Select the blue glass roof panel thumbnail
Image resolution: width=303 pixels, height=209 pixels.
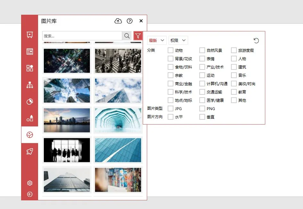tap(118, 150)
